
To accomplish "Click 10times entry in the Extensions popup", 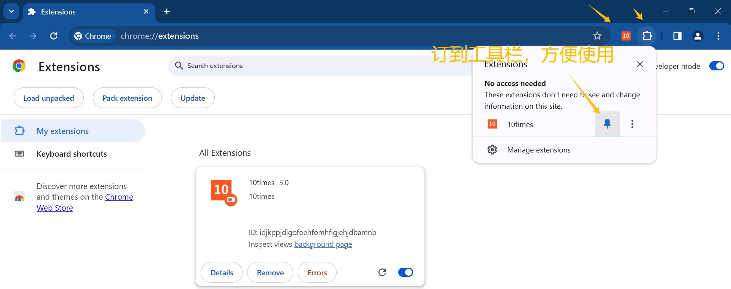I will pyautogui.click(x=534, y=124).
